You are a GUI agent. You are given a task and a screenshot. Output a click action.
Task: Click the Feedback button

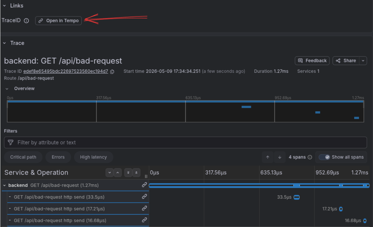click(312, 61)
